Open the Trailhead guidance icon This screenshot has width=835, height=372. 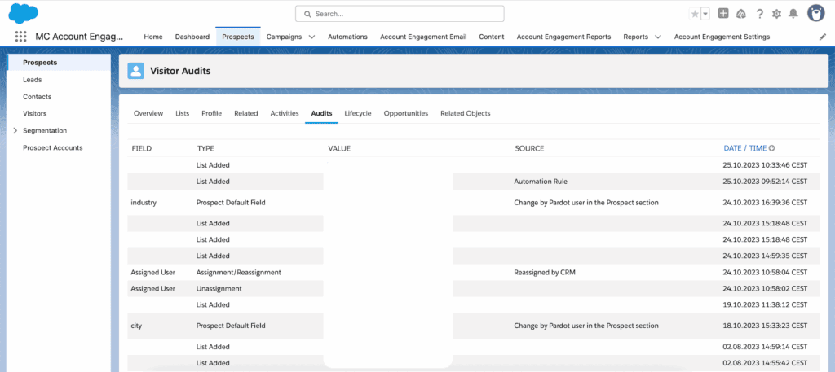point(741,14)
